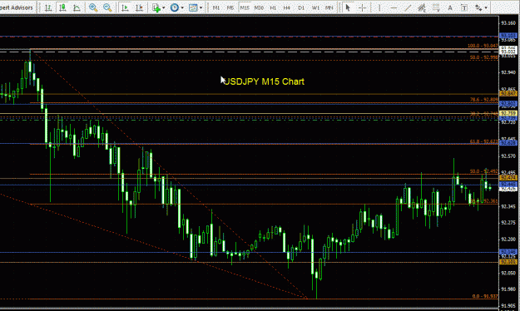Switch chart to line chart mode

pos(77,7)
